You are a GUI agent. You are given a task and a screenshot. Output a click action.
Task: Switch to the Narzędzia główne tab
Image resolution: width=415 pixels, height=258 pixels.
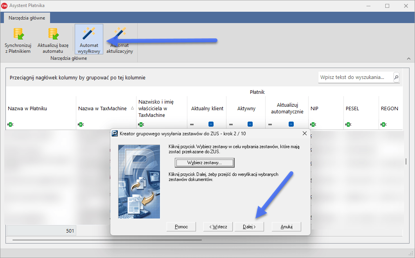tap(27, 18)
